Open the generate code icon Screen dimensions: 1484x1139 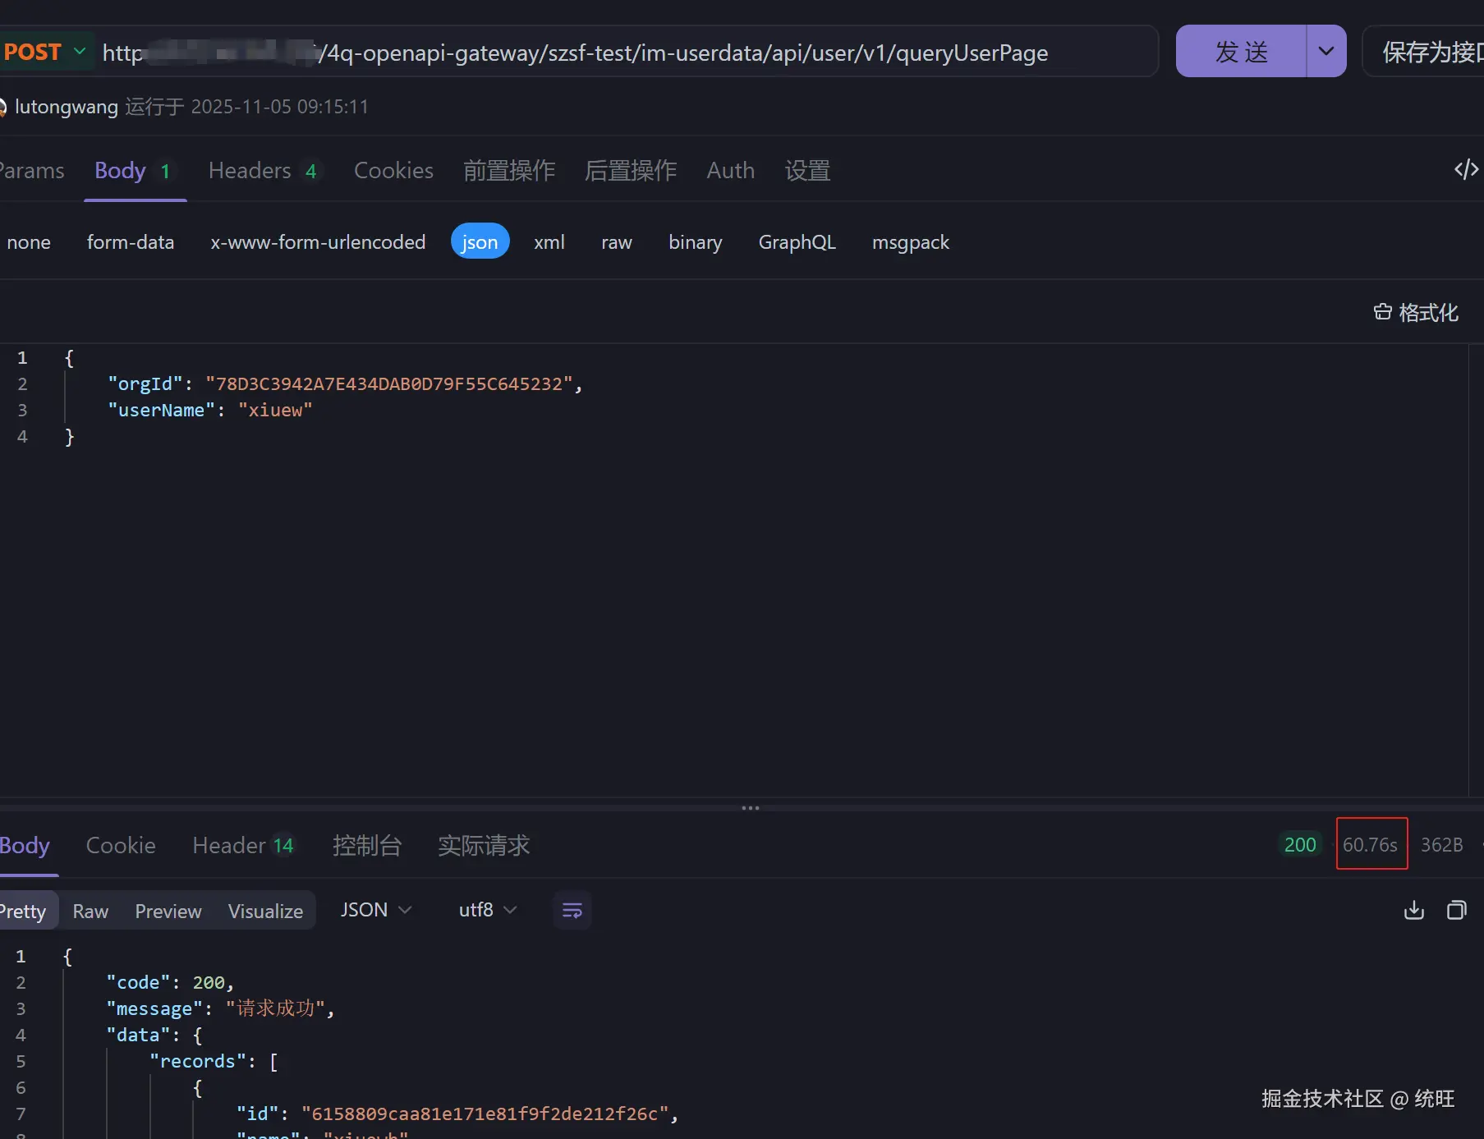tap(1466, 169)
